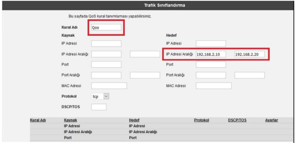Select the Hedef range field with 192.168.2.10
The image size is (295, 143).
(x=211, y=54)
